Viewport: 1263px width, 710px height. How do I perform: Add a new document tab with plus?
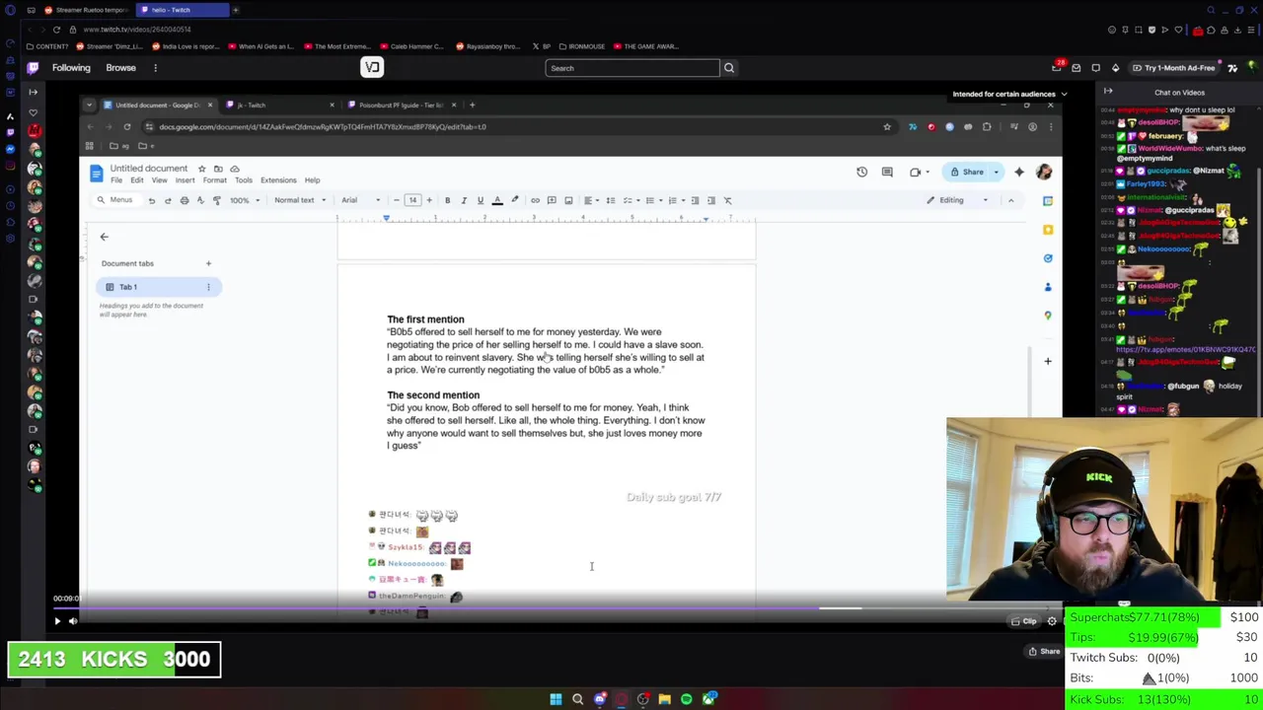(x=208, y=263)
